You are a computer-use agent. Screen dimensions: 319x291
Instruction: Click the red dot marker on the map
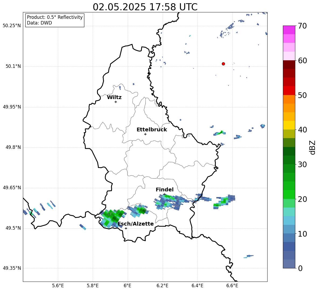click(223, 64)
